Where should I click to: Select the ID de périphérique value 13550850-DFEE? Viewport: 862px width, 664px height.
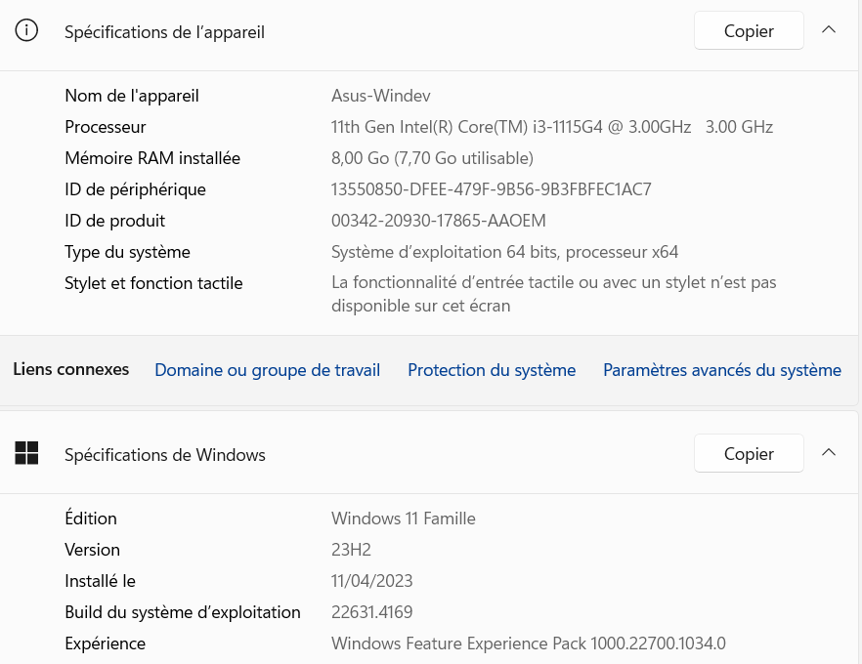point(491,189)
